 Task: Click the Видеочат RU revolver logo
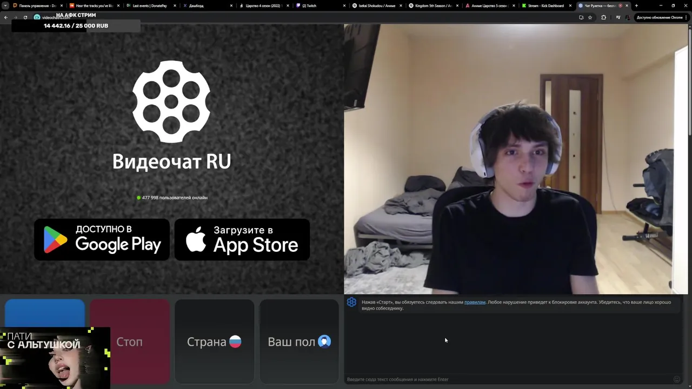click(x=171, y=102)
